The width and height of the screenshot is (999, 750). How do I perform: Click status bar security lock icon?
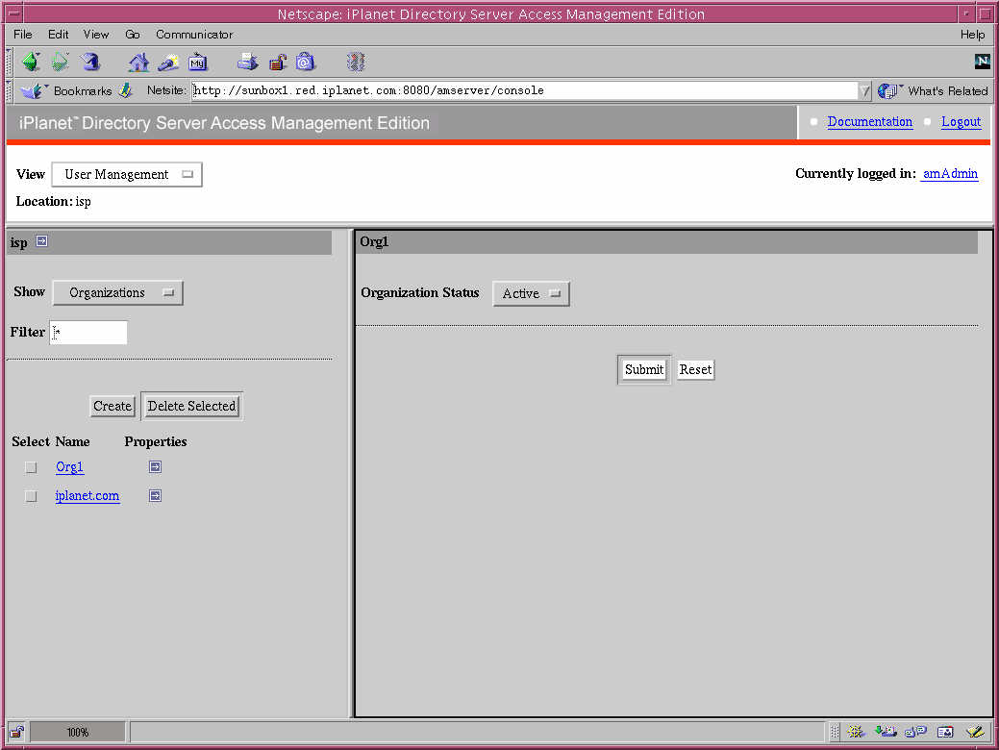click(16, 732)
